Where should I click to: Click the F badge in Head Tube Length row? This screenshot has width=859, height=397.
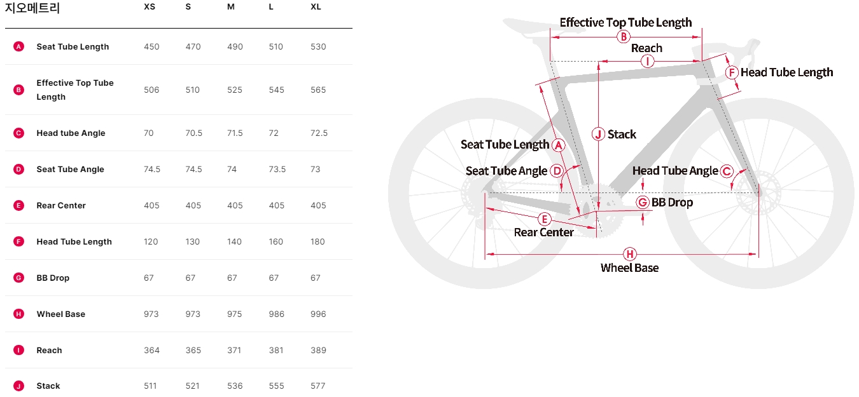point(18,241)
